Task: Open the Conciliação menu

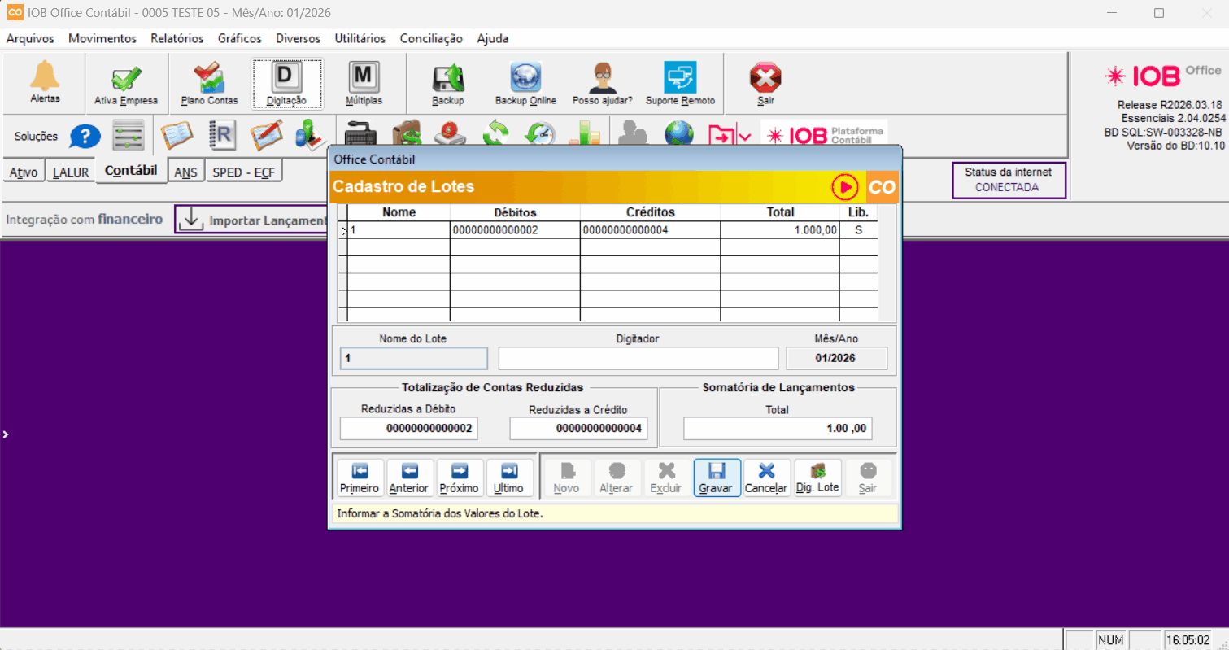Action: [x=431, y=38]
